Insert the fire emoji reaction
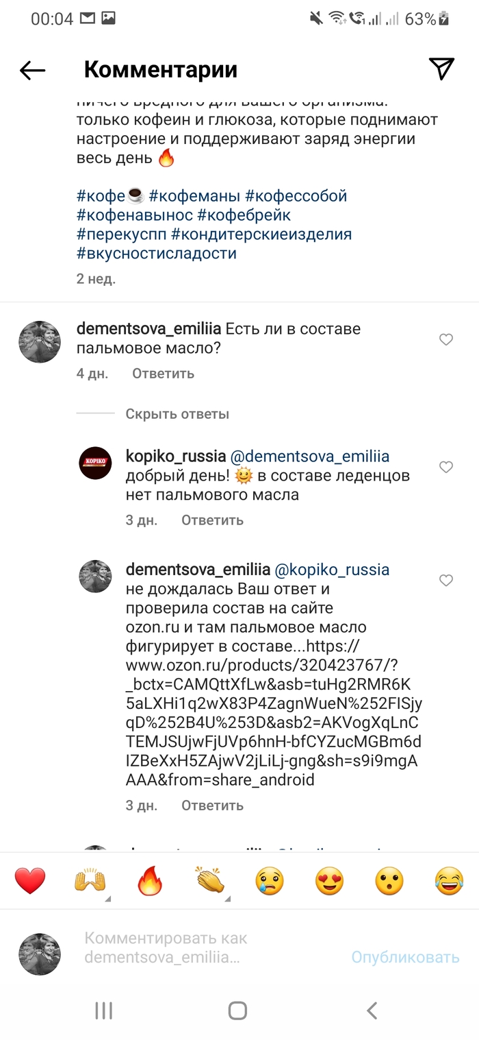This screenshot has width=479, height=1040. (x=149, y=882)
